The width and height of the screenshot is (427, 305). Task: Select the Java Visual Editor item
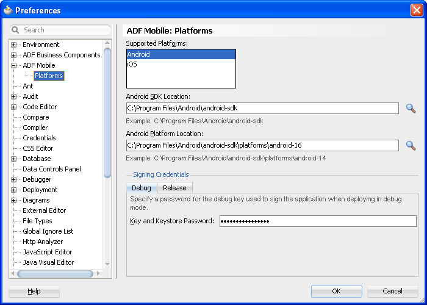(x=48, y=262)
